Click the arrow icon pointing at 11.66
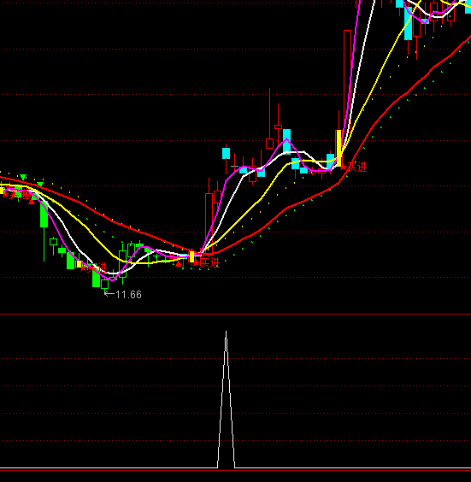This screenshot has width=471, height=482. pyautogui.click(x=109, y=294)
